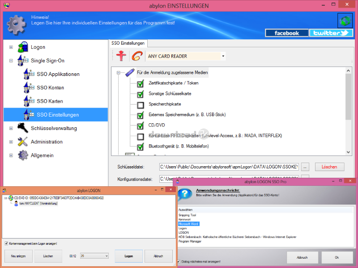
Task: Toggle Zertifikatschipkarte / Token checkbox
Action: tap(141, 84)
